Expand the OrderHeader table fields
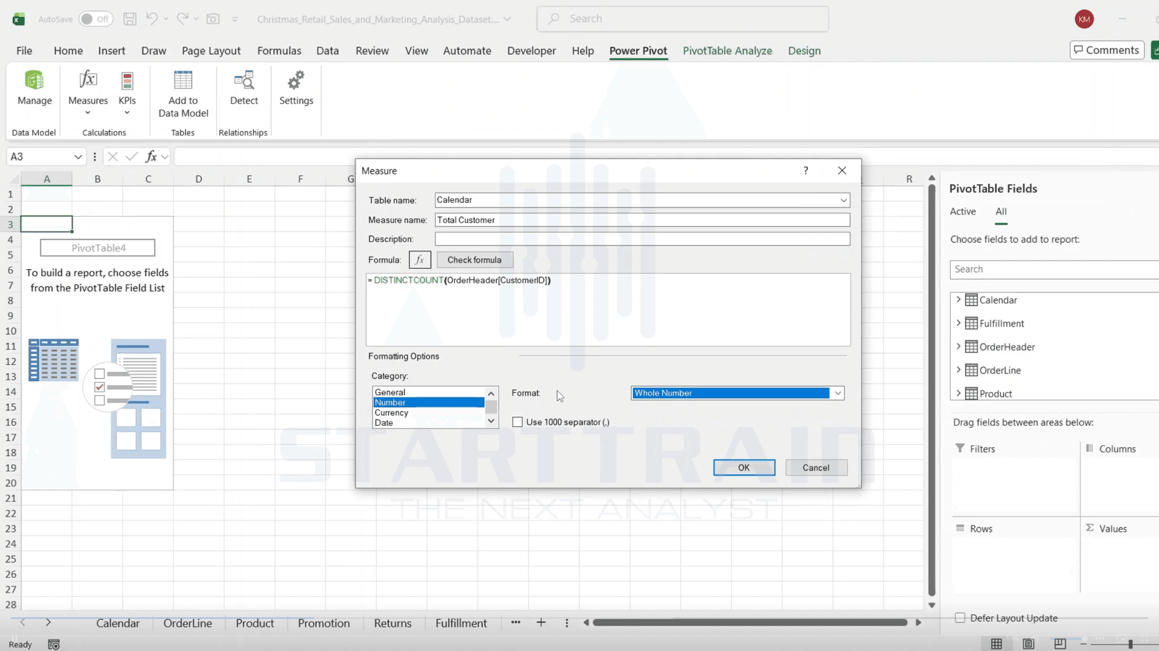 pos(958,347)
